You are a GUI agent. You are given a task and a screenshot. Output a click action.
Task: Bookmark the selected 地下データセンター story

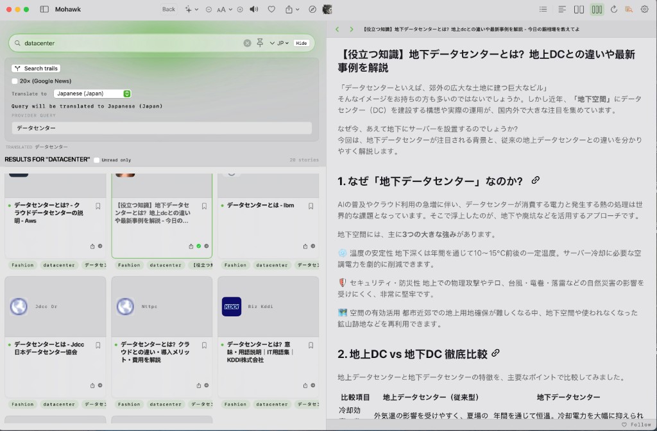point(204,206)
